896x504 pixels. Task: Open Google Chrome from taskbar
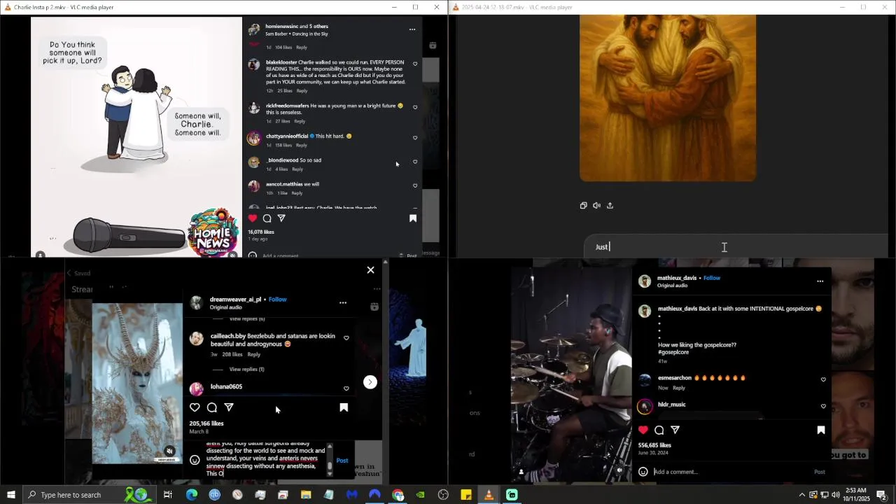coord(398,495)
